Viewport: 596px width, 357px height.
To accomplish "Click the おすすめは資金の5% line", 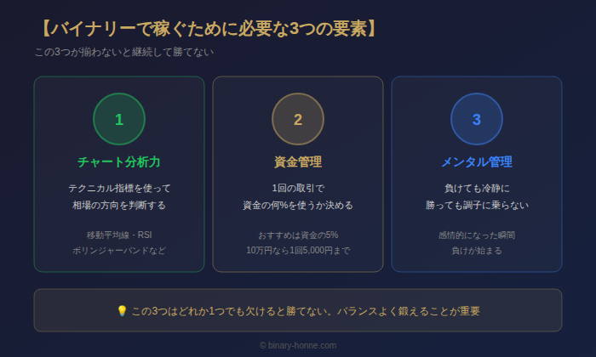I will [x=298, y=235].
